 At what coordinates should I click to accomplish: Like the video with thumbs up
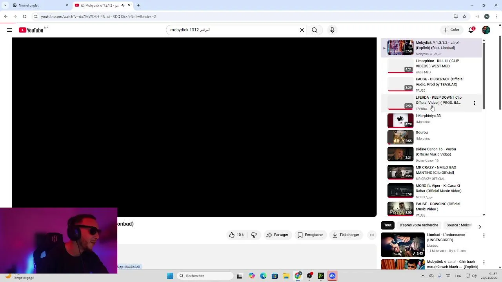coord(236,235)
